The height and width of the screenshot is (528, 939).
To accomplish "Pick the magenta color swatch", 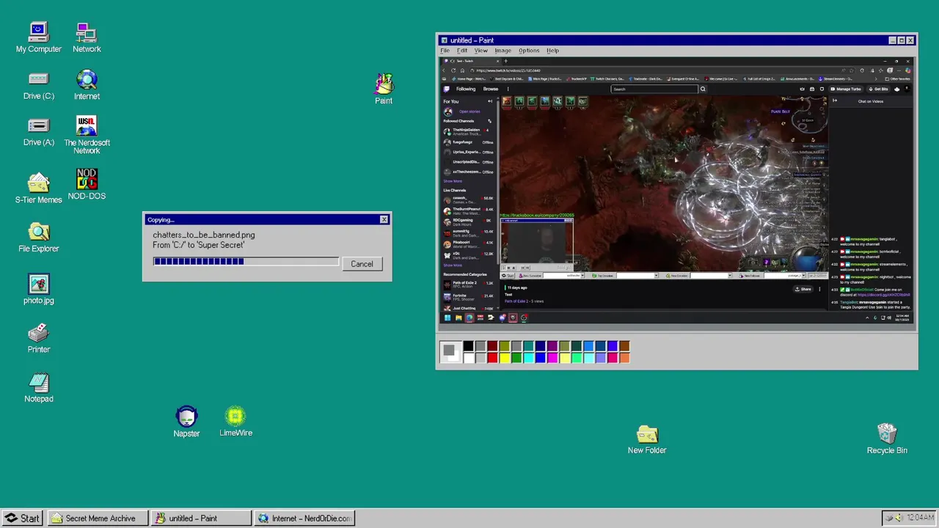I will click(x=552, y=358).
